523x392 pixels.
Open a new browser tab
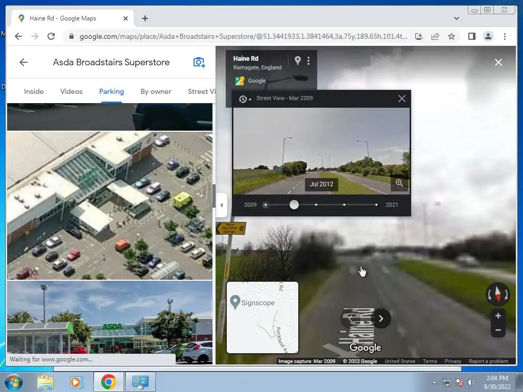pyautogui.click(x=145, y=18)
